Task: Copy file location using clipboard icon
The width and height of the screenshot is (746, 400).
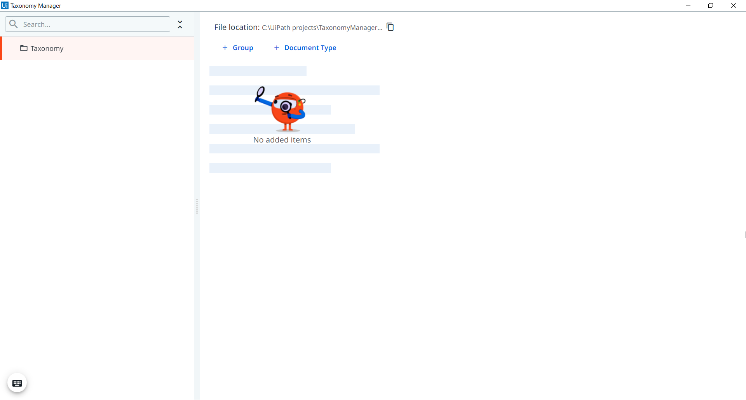Action: [390, 27]
